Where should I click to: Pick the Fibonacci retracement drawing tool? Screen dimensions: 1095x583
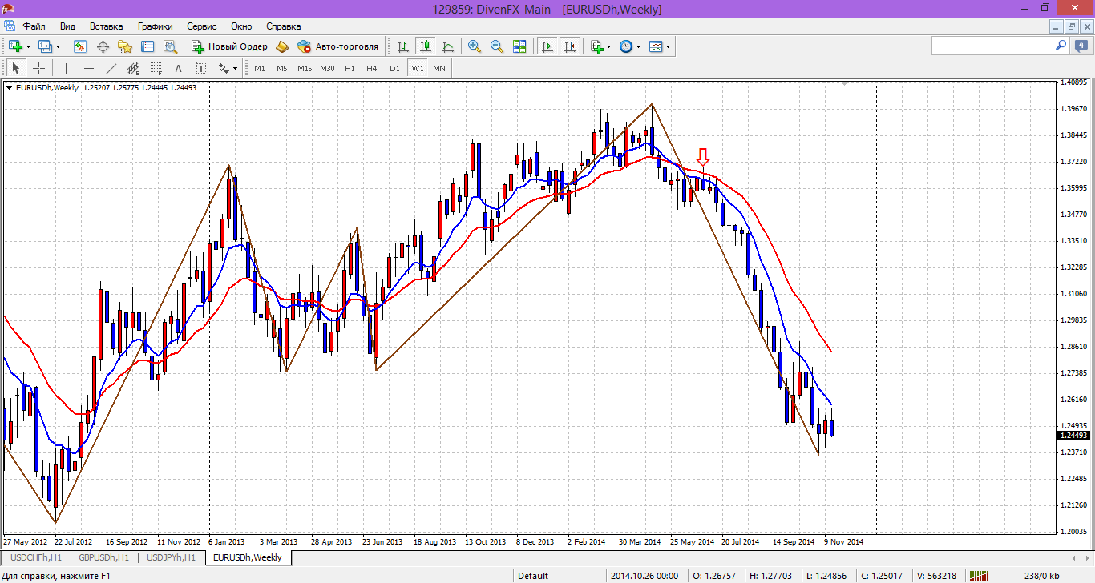[x=156, y=68]
